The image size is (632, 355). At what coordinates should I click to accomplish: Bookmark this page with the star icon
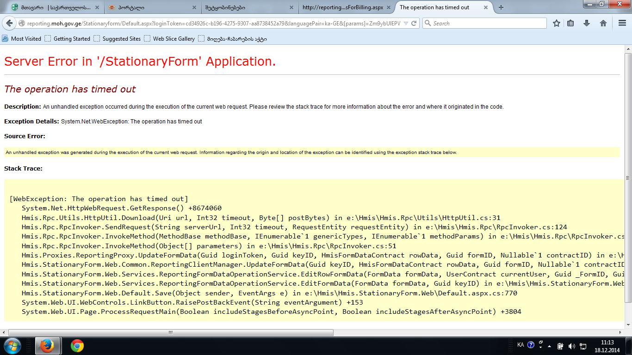tap(557, 23)
